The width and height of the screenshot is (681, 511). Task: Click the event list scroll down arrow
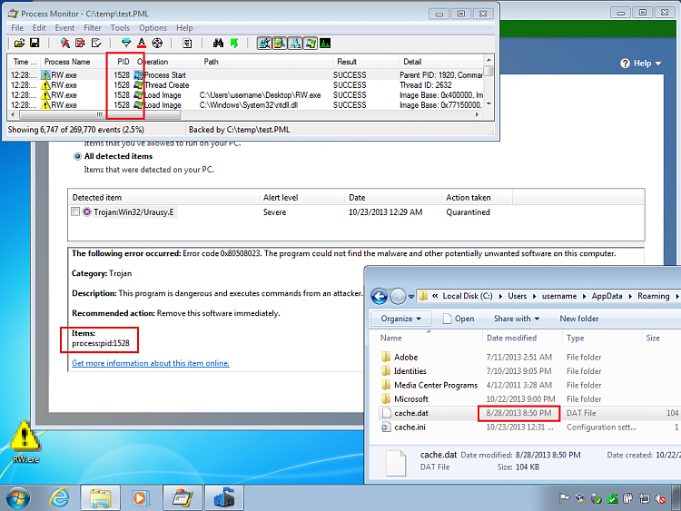489,103
